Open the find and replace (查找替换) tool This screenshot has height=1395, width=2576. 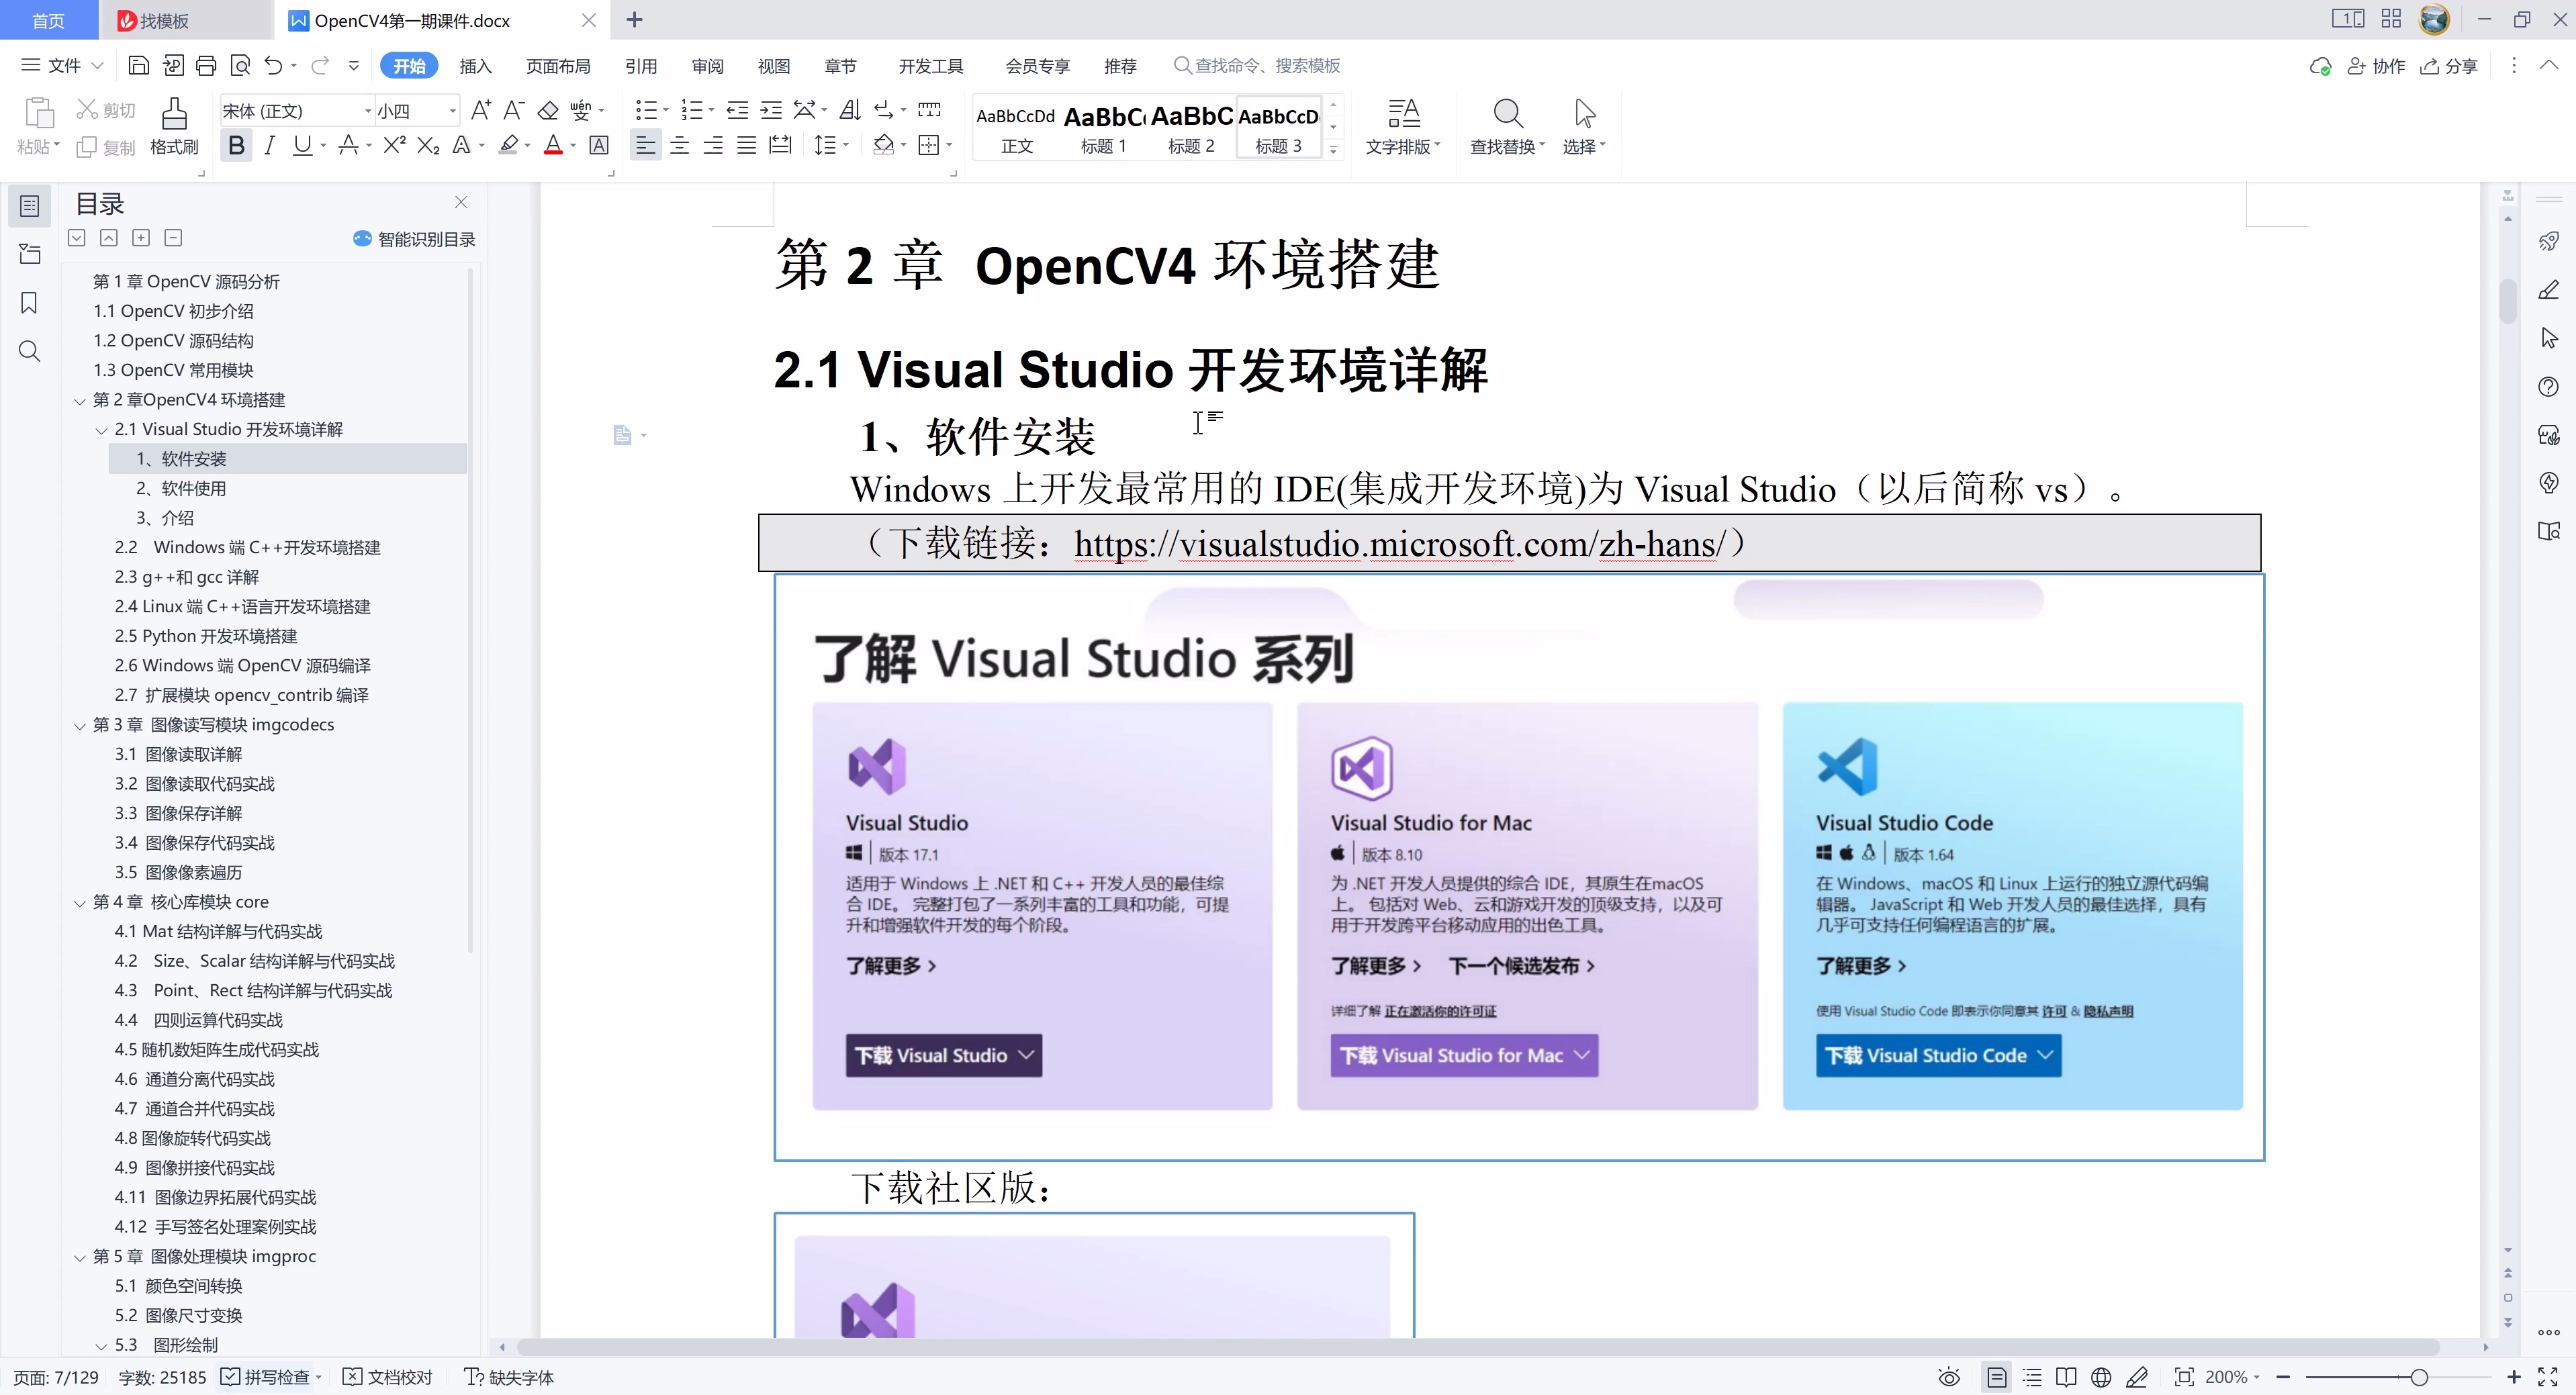pyautogui.click(x=1506, y=125)
